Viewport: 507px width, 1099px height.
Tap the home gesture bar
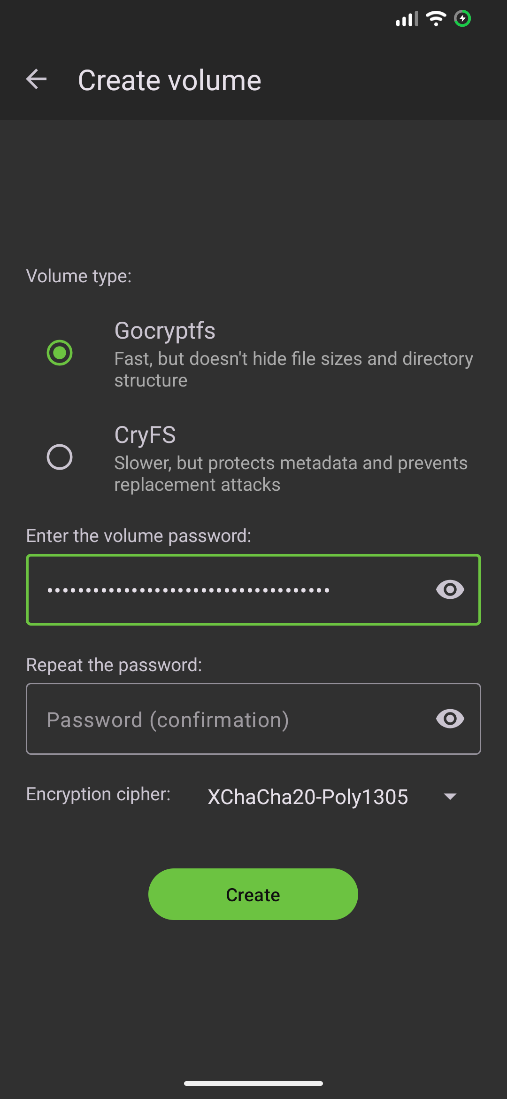pos(253,1084)
